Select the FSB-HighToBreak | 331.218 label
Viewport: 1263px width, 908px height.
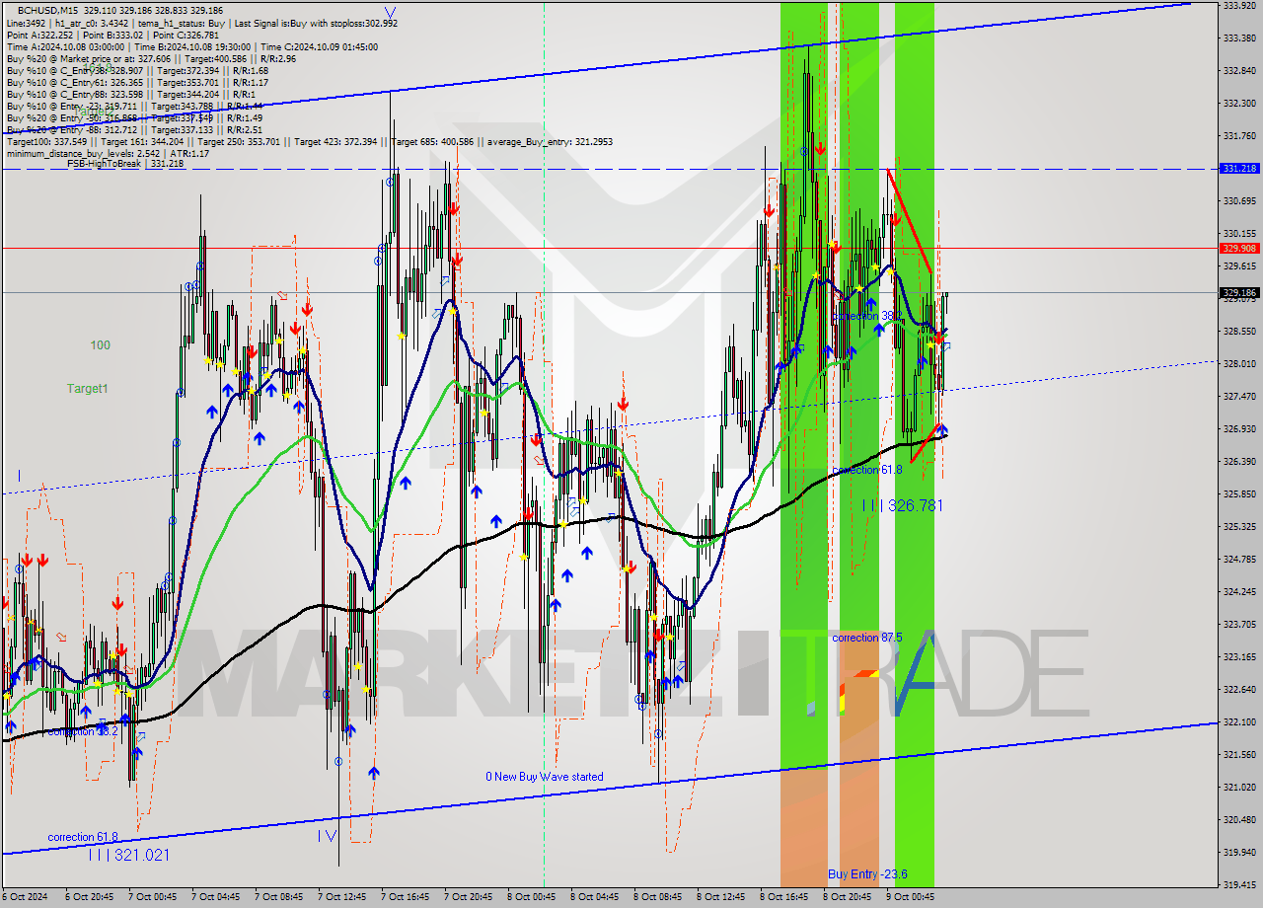pyautogui.click(x=125, y=164)
